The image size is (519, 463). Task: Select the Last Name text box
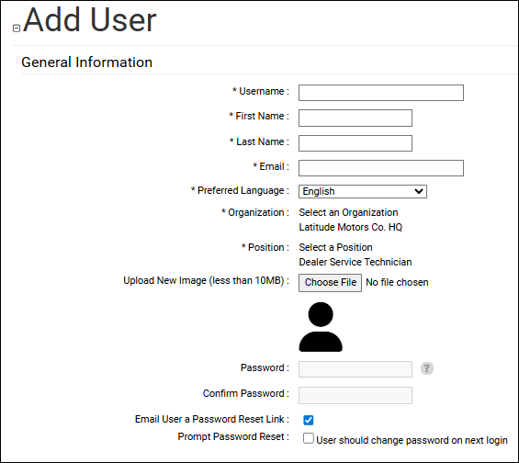355,143
